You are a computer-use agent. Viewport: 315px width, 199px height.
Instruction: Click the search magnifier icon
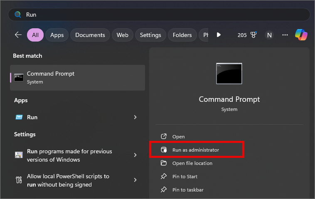[x=18, y=15]
